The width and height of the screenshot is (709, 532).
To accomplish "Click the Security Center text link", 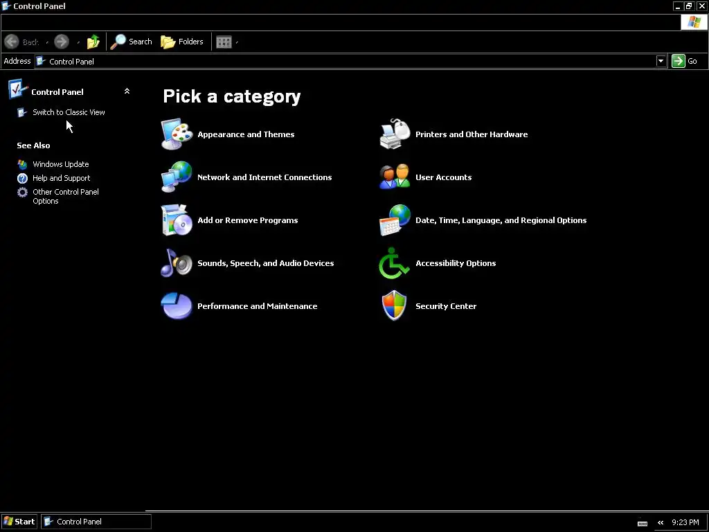I will (x=446, y=306).
